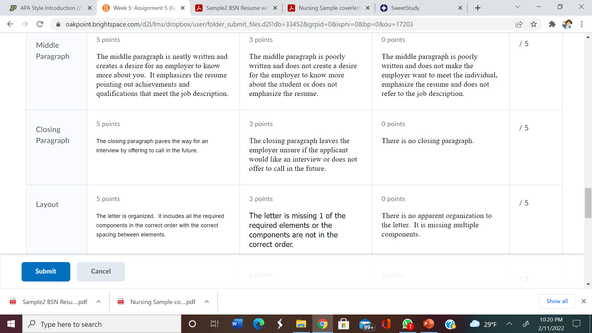
Task: Open the Nursing Sample cover letter PDF download
Action: [157, 302]
